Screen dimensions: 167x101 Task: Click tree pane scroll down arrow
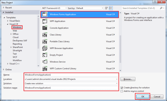tap(38, 66)
